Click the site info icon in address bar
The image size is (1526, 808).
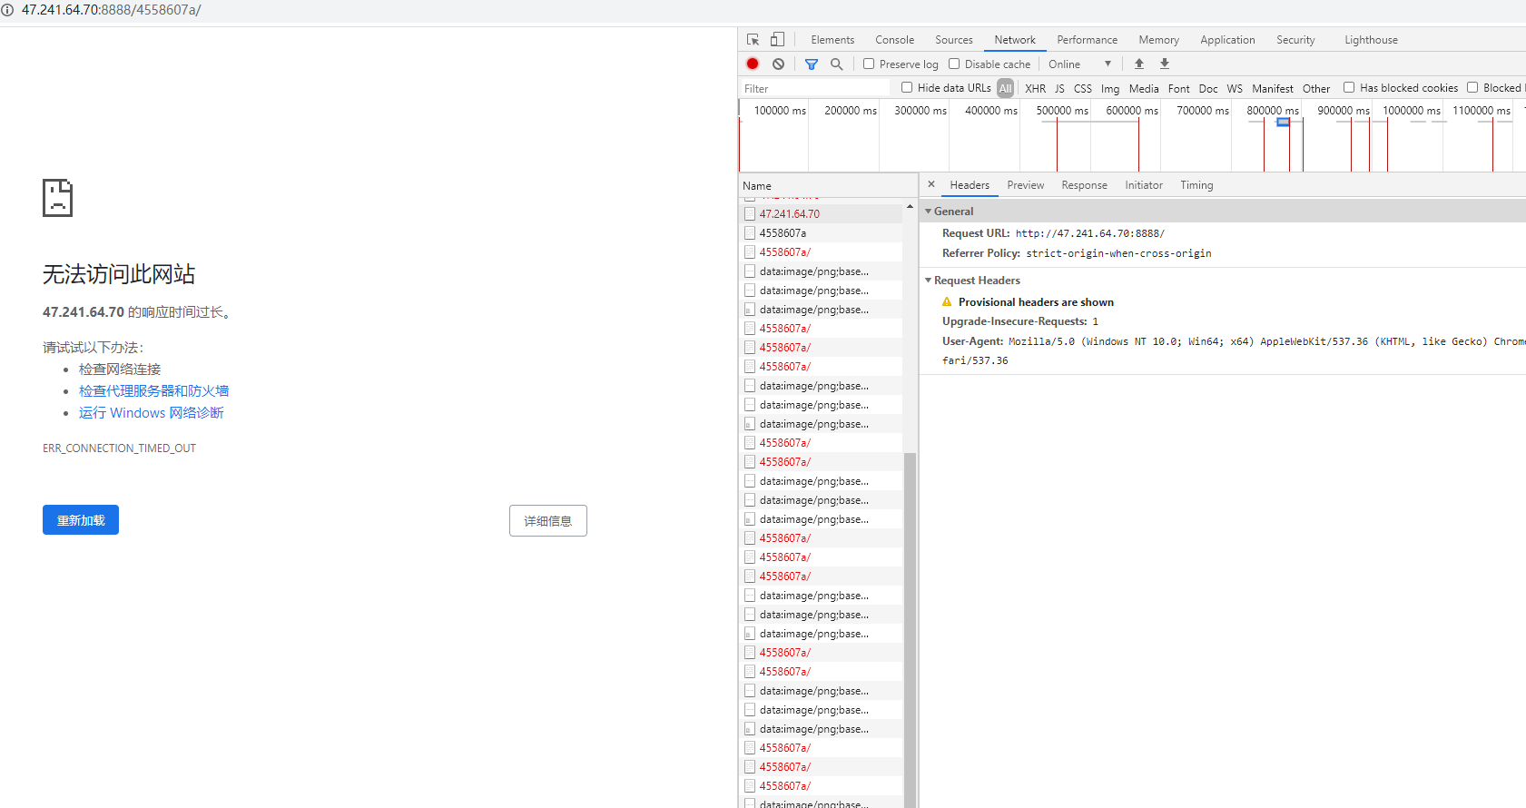point(7,10)
